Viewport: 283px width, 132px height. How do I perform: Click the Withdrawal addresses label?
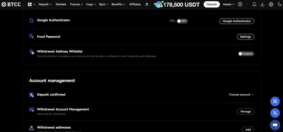[54, 128]
